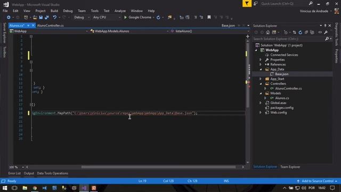Select Base.json in Solution Explorer
This screenshot has width=341, height=192.
282,74
